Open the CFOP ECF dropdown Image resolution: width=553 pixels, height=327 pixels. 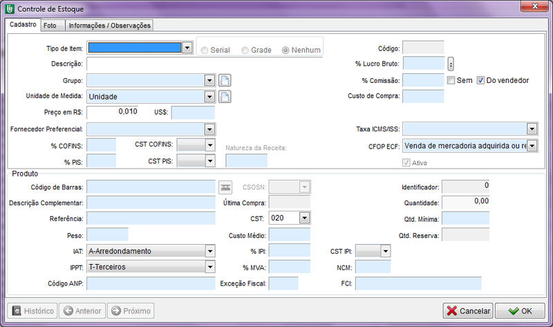(x=531, y=146)
